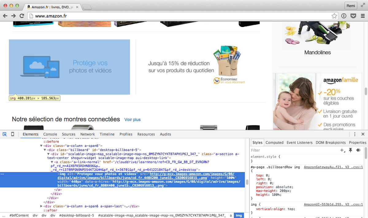Open the 1Password extension icon
The width and height of the screenshot is (368, 218).
(x=344, y=16)
